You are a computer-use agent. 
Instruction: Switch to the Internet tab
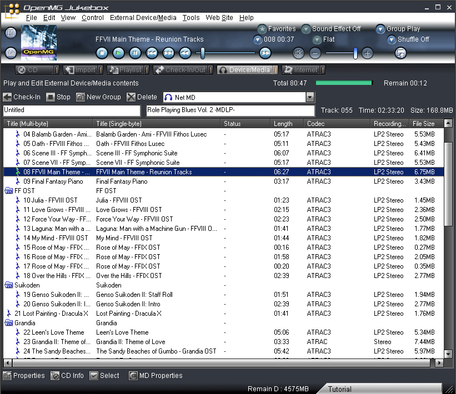[x=303, y=70]
